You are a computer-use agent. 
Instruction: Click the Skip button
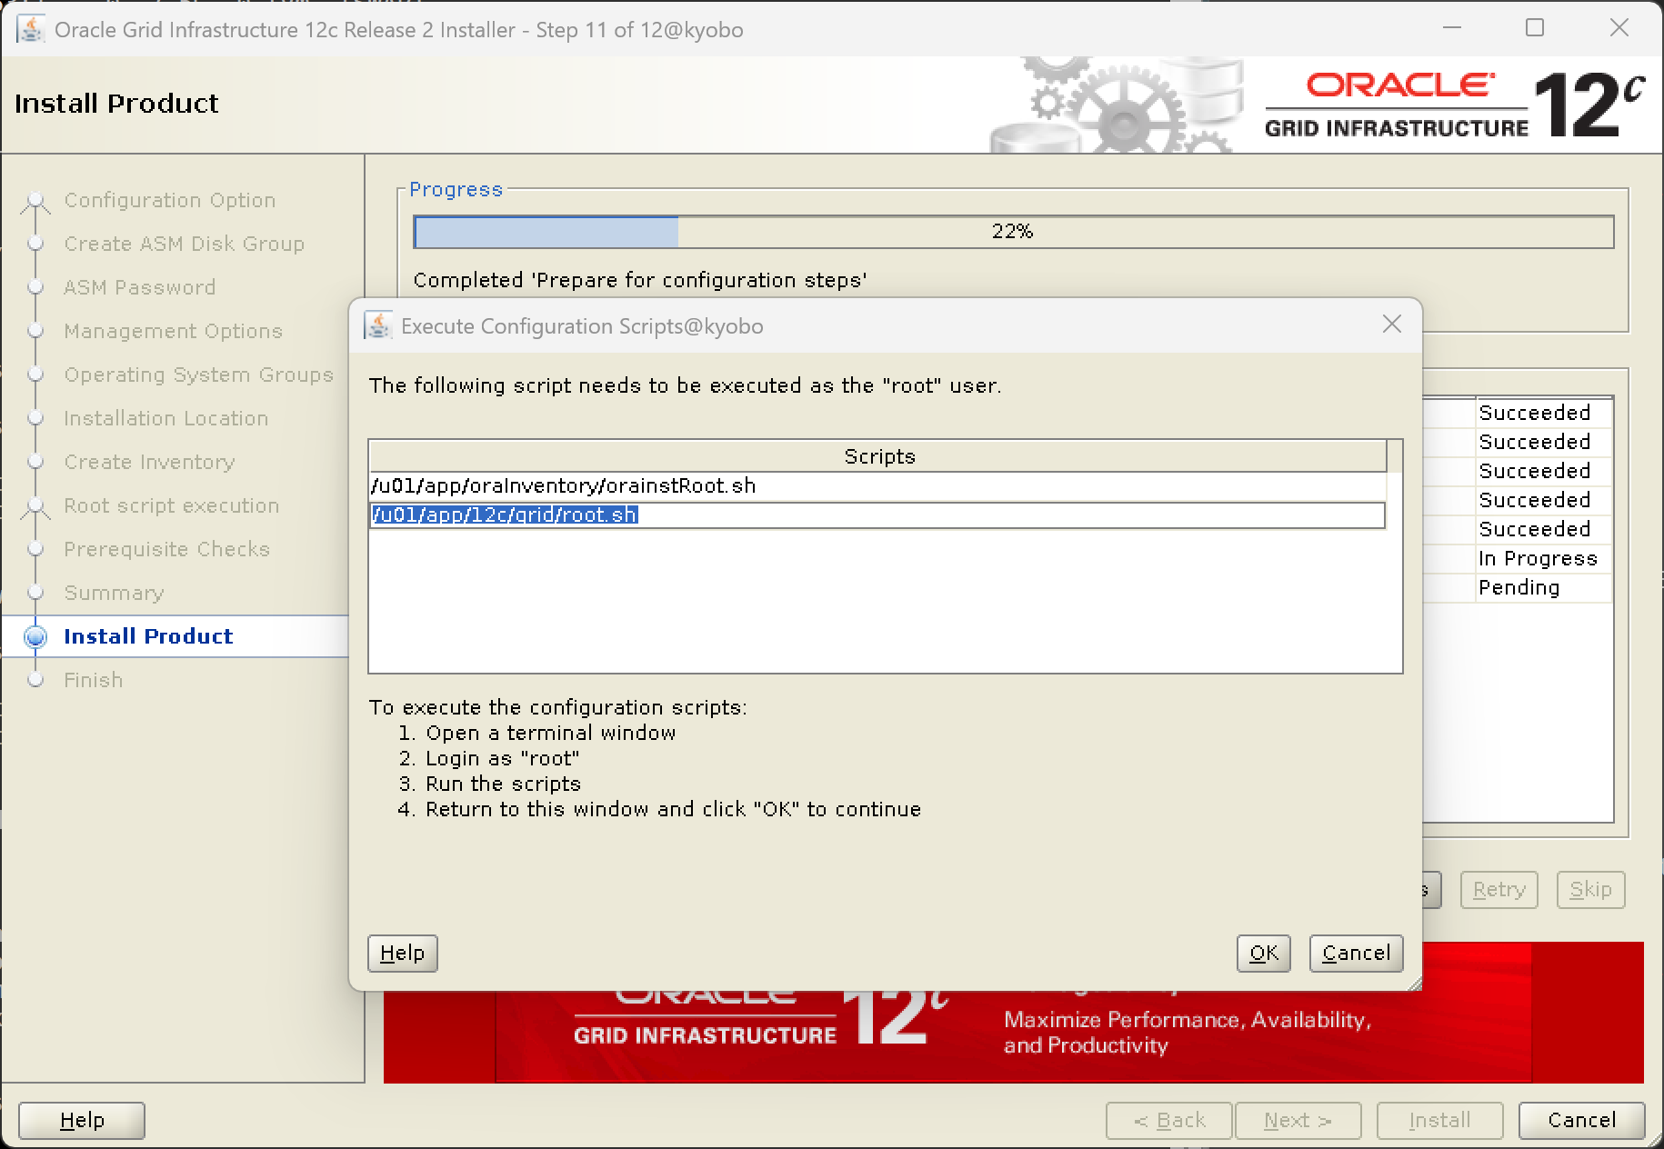click(x=1590, y=889)
